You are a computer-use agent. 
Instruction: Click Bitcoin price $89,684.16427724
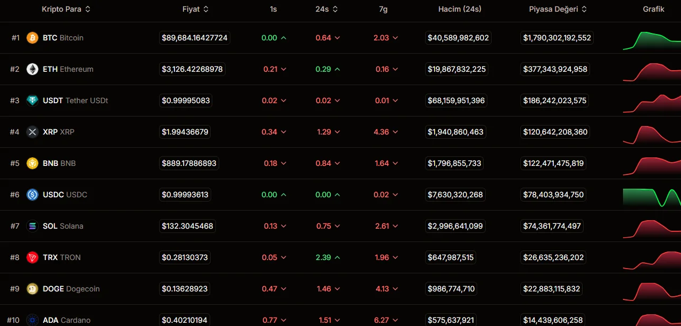(x=195, y=38)
